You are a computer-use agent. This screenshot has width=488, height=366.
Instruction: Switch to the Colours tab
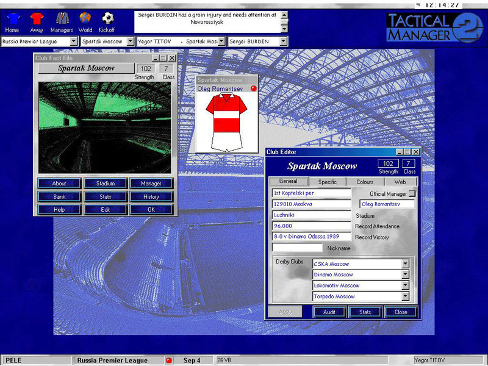[365, 181]
